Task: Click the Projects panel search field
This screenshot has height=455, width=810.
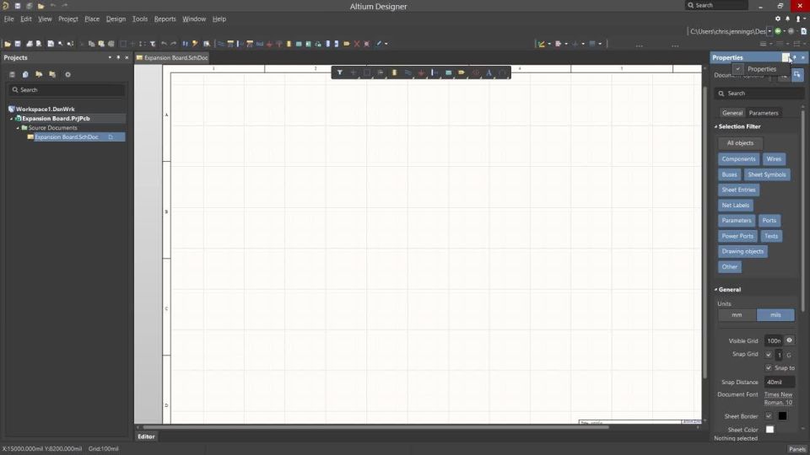Action: click(67, 90)
